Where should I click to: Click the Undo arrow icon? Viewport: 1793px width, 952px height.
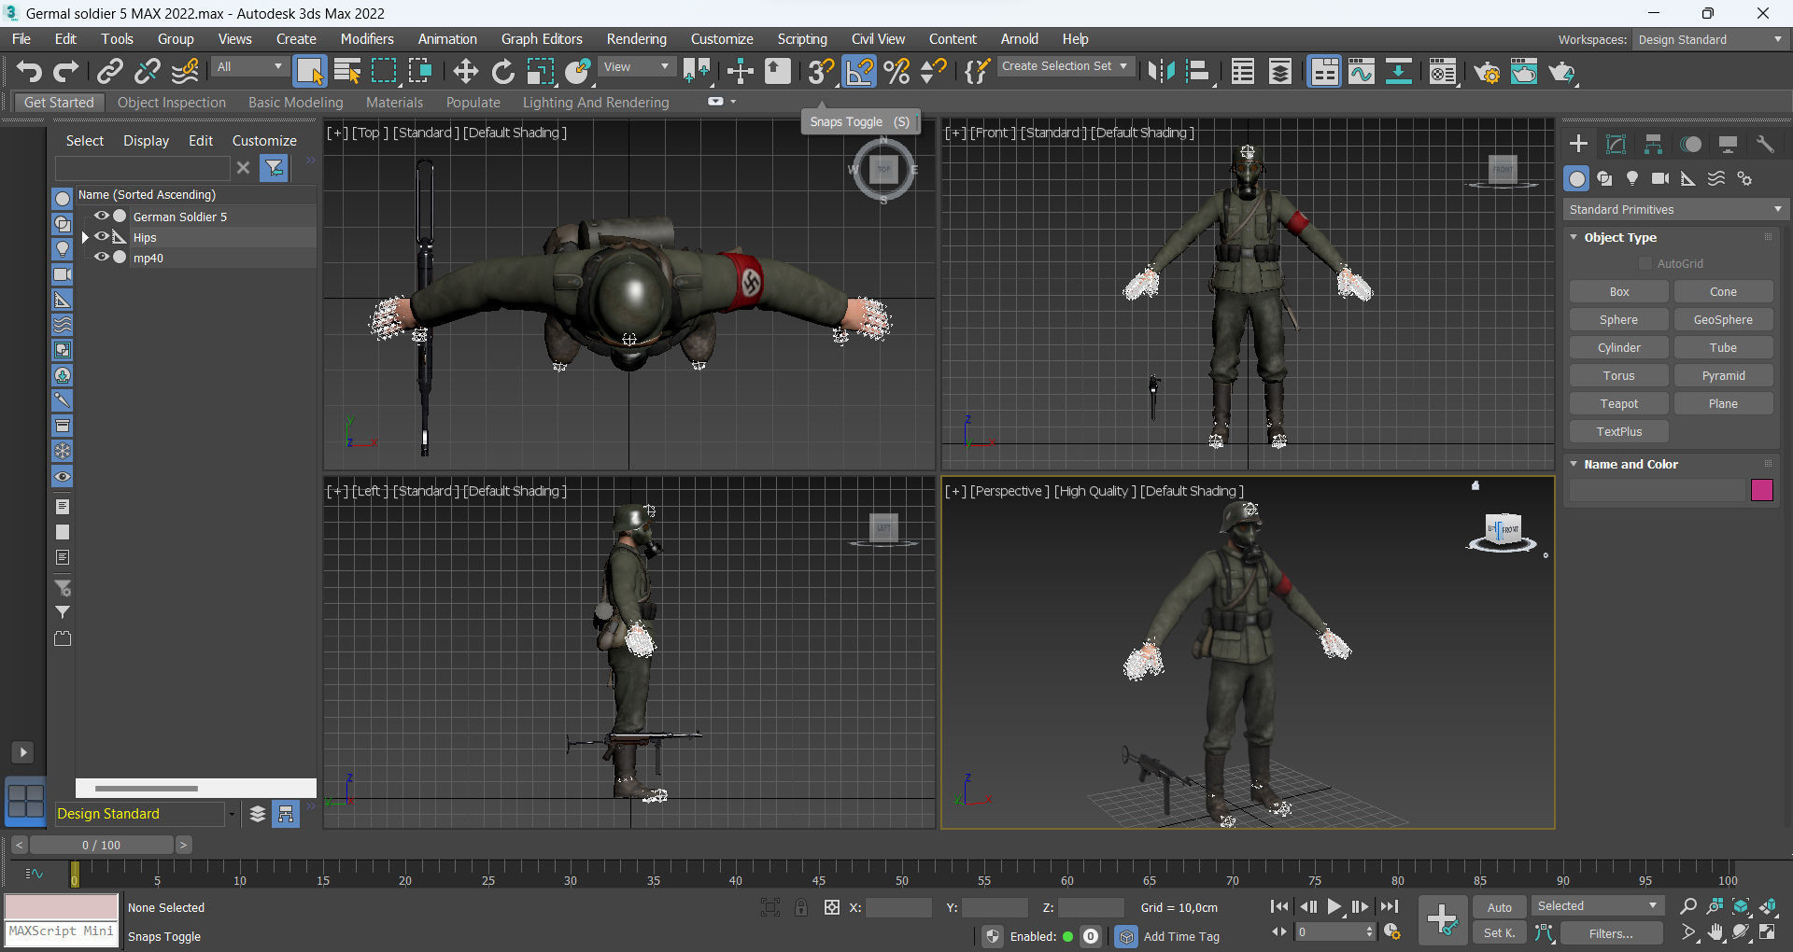coord(29,72)
